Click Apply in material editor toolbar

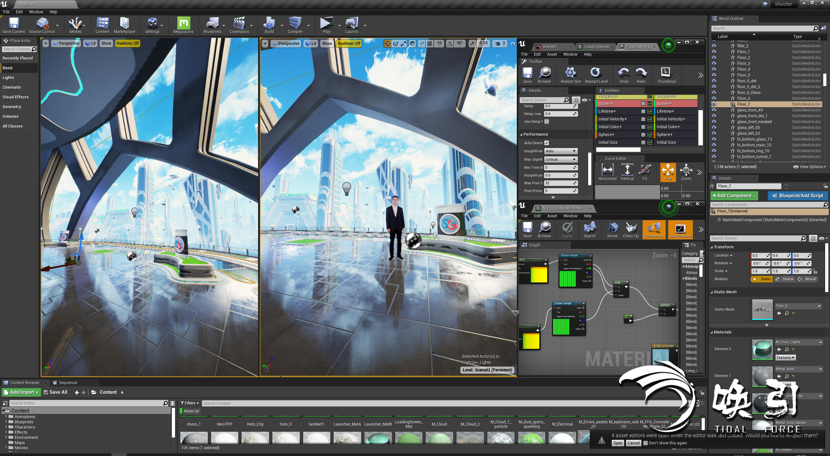[x=567, y=230]
